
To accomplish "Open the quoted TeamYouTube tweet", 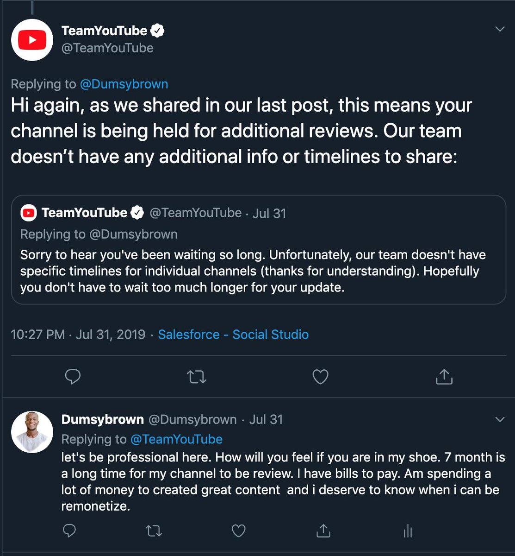I will 258,271.
